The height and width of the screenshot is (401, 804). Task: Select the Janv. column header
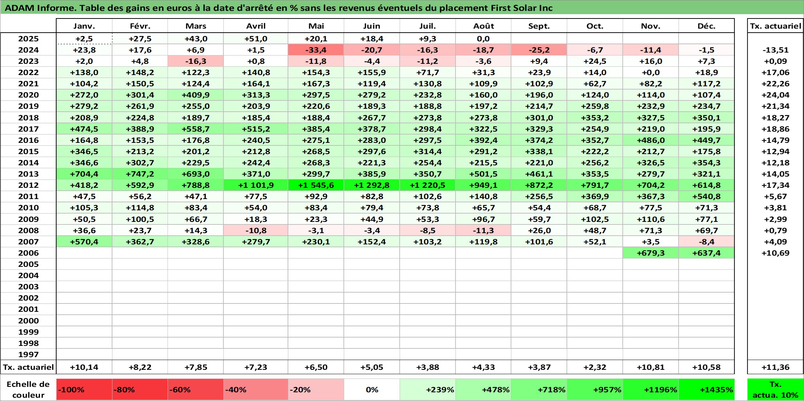point(84,26)
